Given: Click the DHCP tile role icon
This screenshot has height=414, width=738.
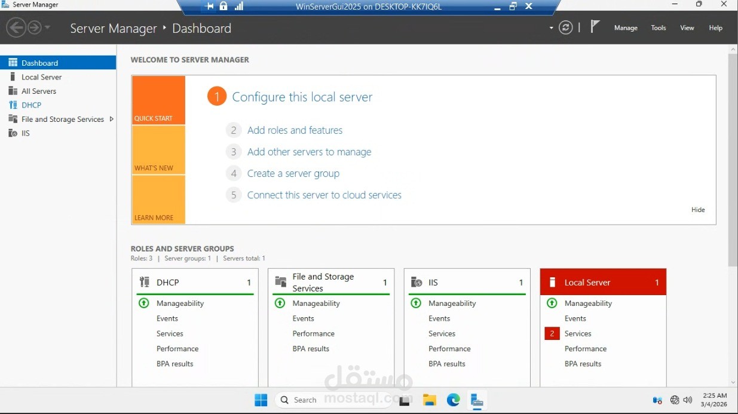Looking at the screenshot, I should 144,282.
